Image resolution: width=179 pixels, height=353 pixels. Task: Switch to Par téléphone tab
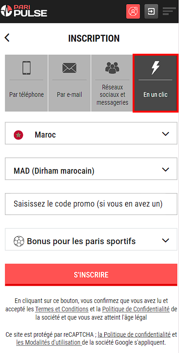[26, 83]
